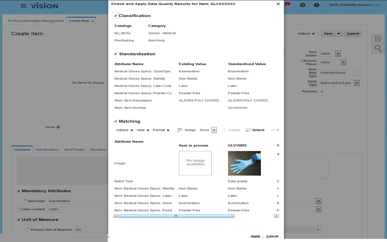Click the Data quality match type value
387x242 pixels.
click(237, 181)
